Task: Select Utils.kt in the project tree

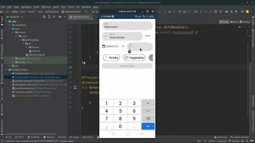Action: point(34,51)
